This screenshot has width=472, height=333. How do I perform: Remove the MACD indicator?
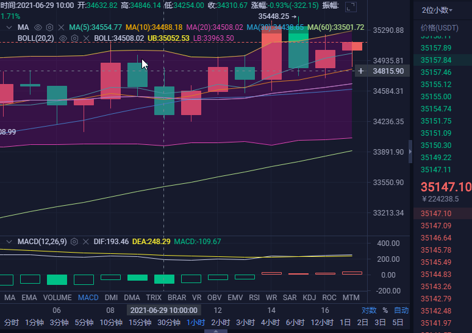86,242
